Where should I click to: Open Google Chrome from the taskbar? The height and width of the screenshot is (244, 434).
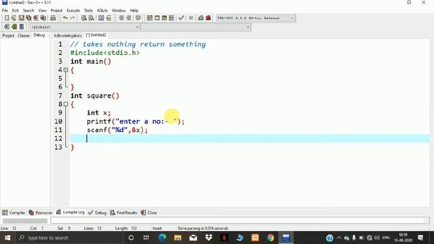[x=271, y=238]
